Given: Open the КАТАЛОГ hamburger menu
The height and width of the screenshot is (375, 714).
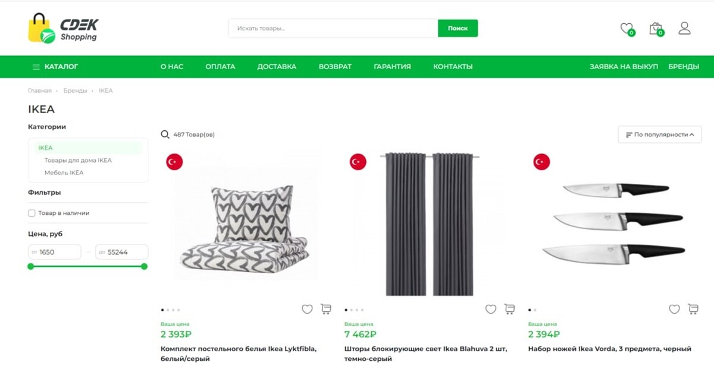Looking at the screenshot, I should (55, 67).
